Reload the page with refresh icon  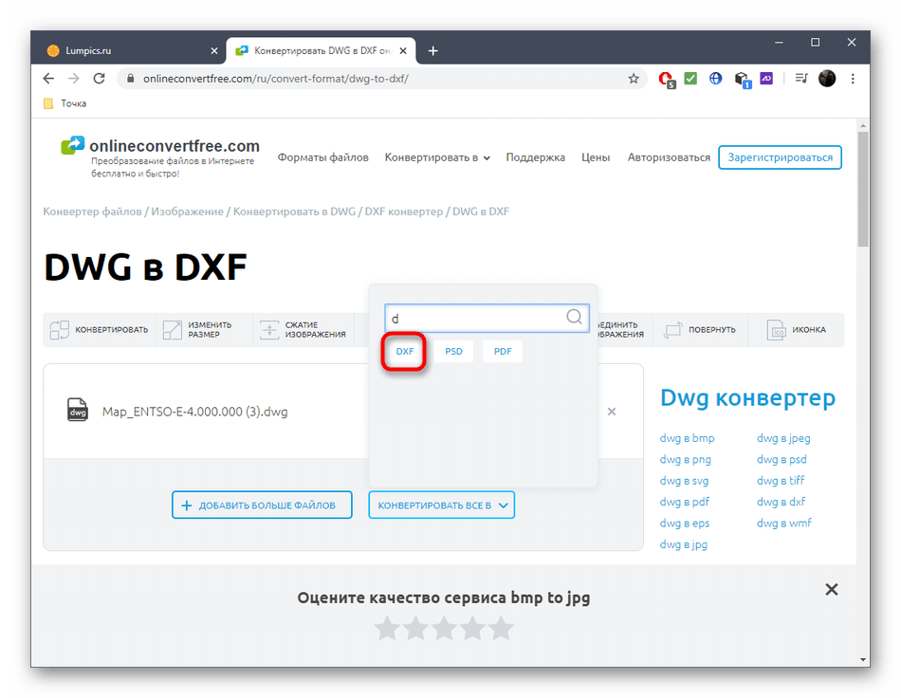click(x=99, y=79)
